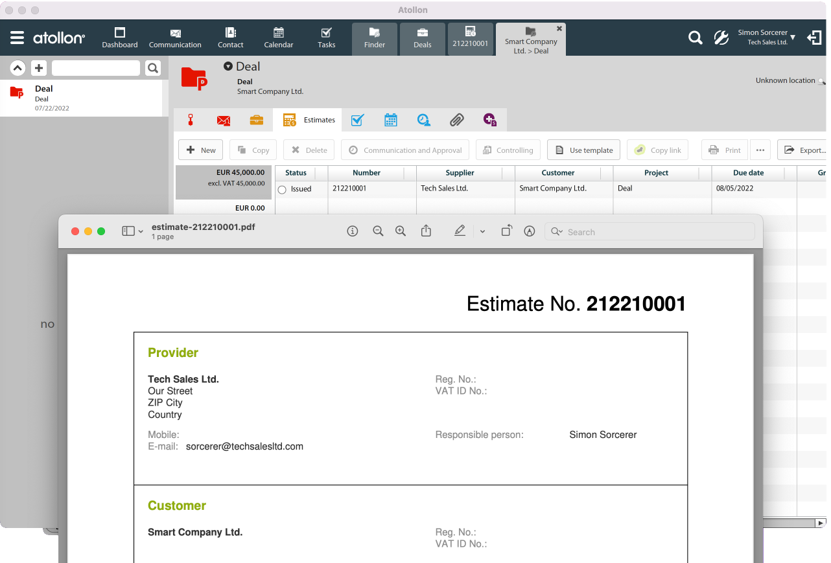Click the Search field in the PDF preview
Viewport: 831px width, 563px height.
pos(648,231)
